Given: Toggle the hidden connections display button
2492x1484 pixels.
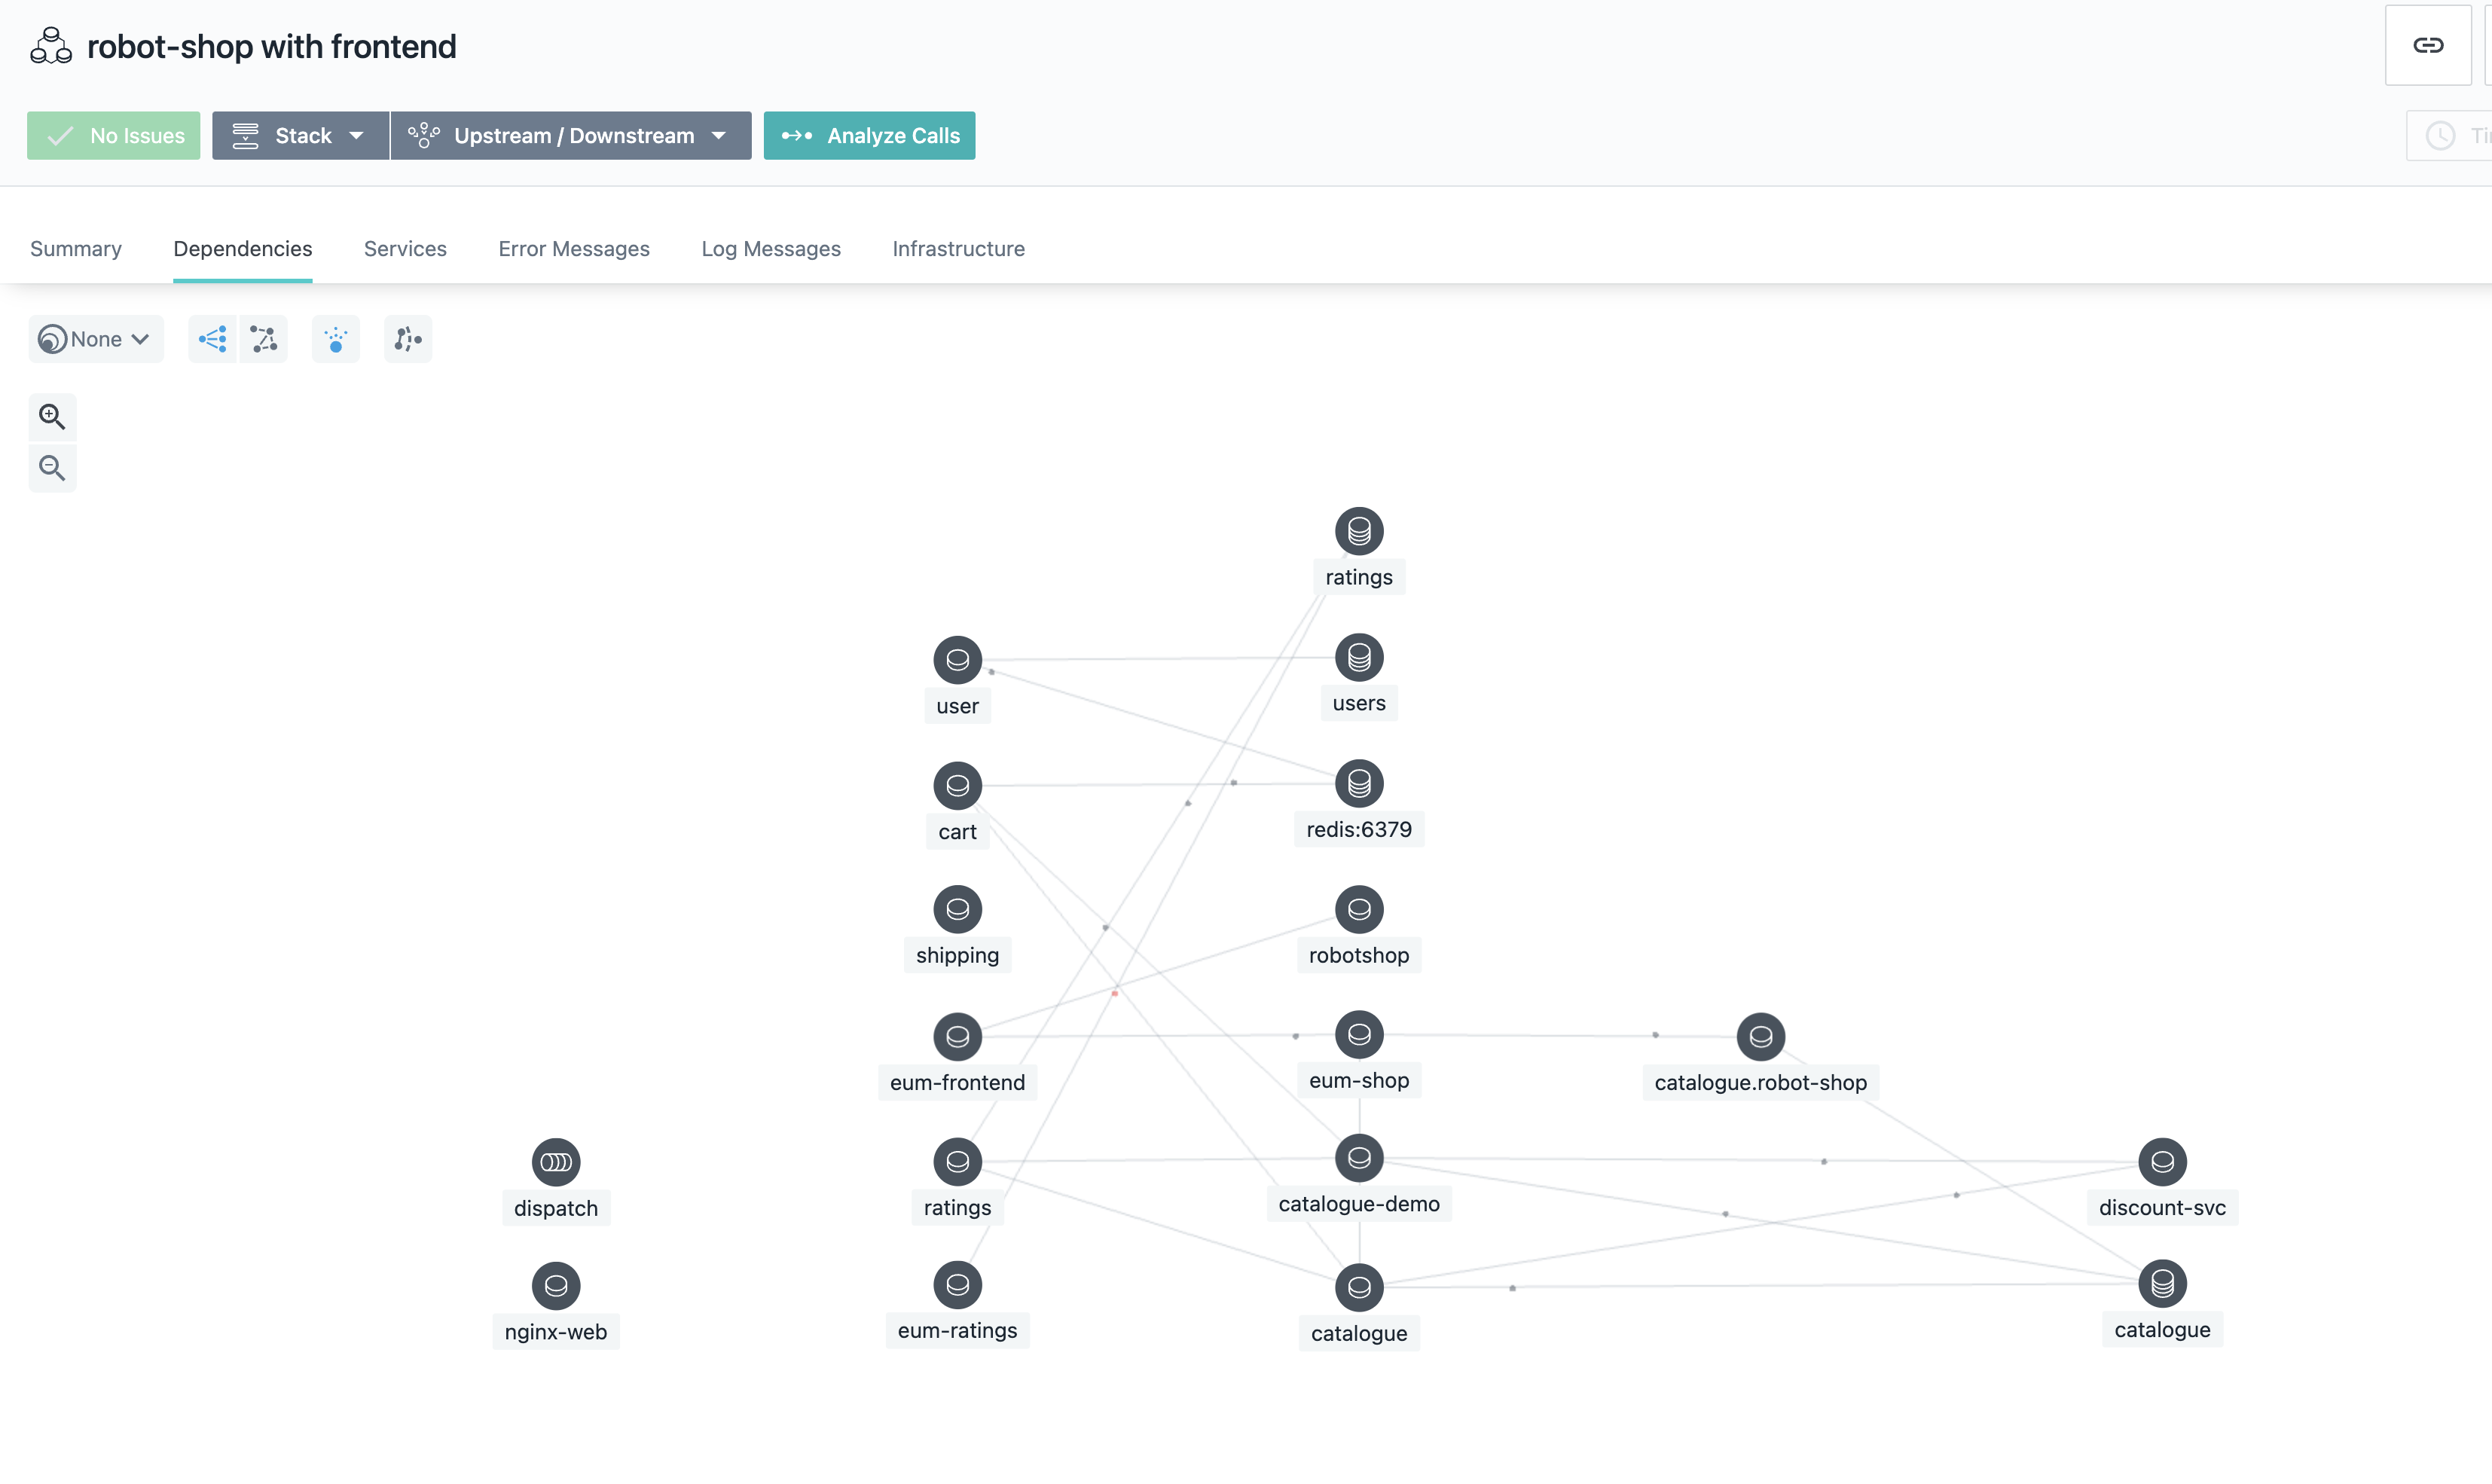Looking at the screenshot, I should coord(408,339).
